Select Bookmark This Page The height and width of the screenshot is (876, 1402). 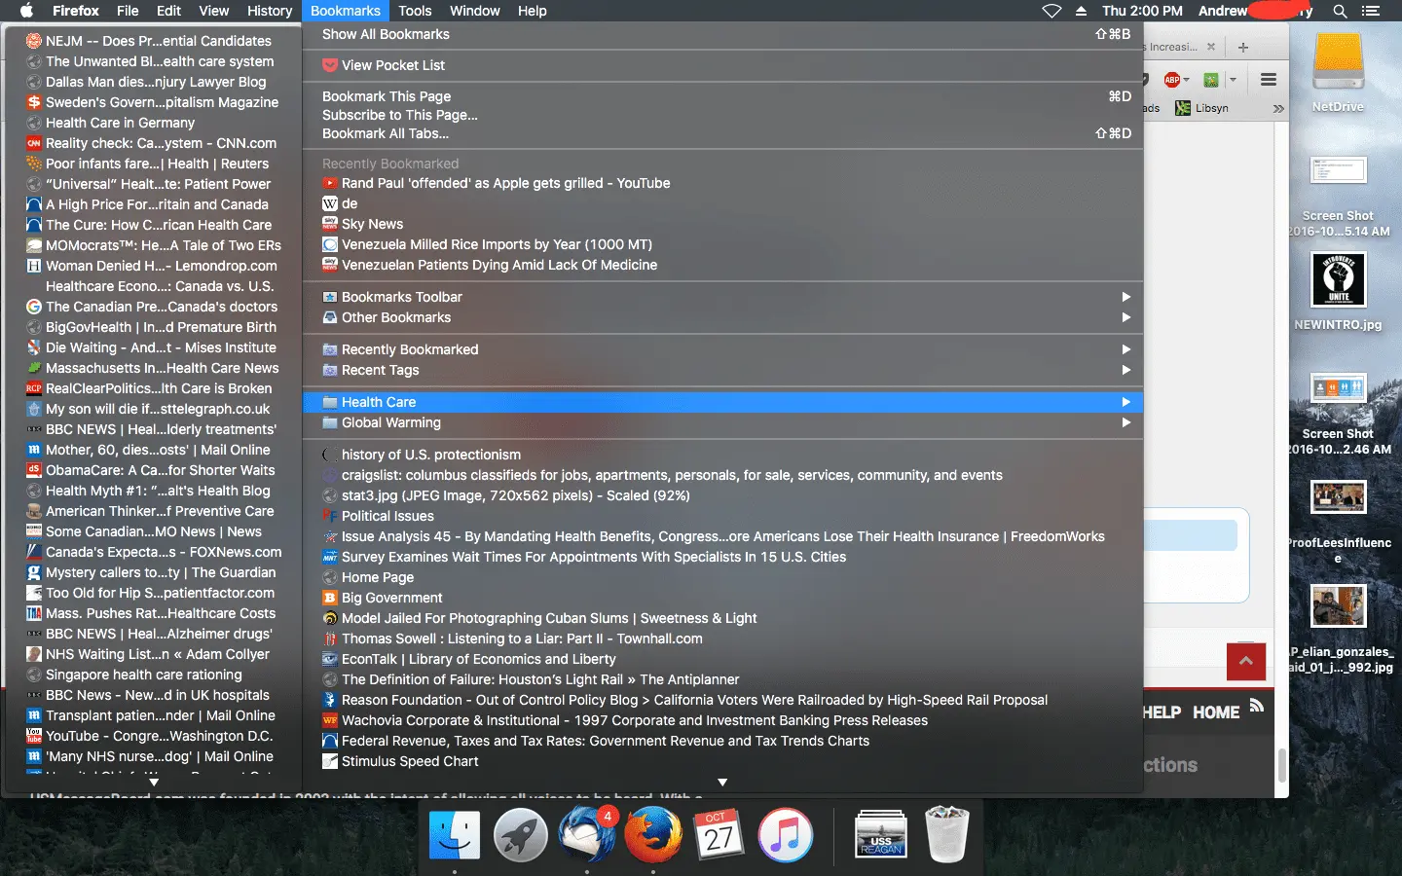pos(387,96)
